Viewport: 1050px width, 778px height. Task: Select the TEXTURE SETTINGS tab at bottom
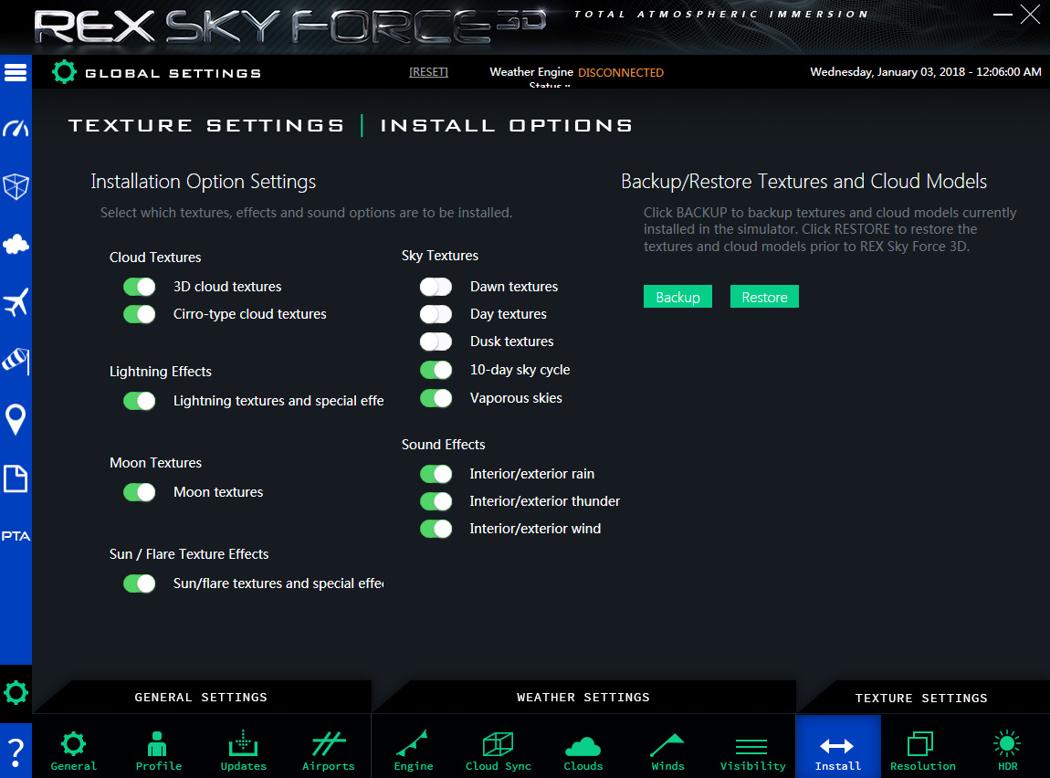[921, 698]
